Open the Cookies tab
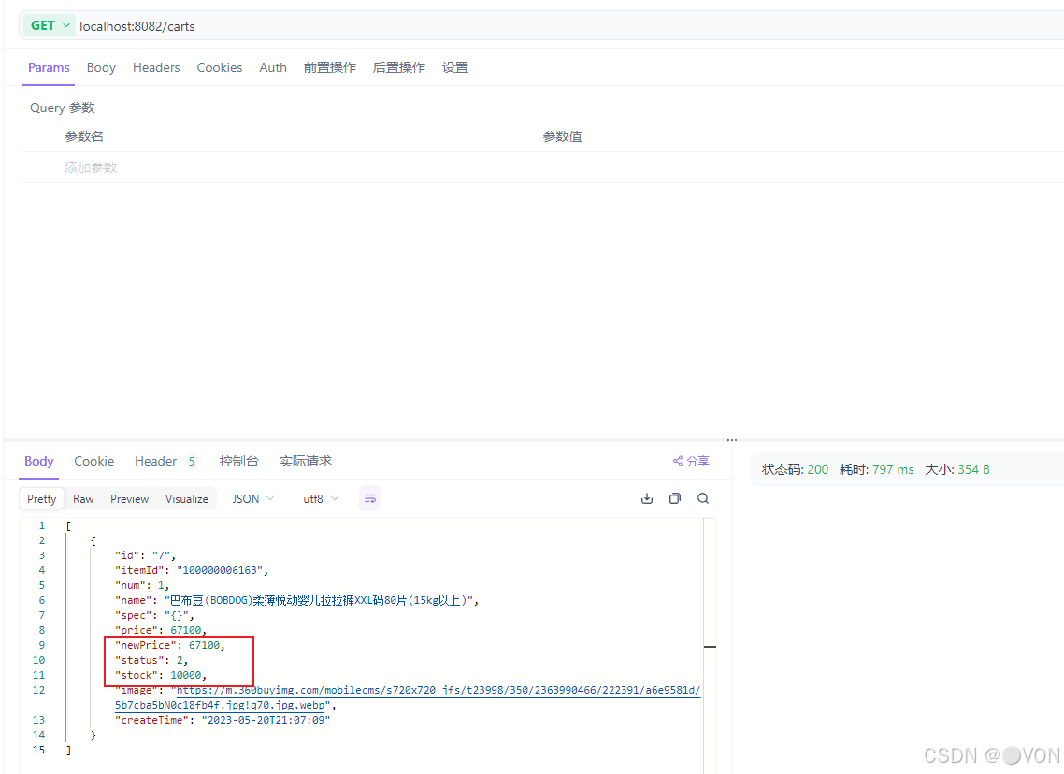The image size is (1064, 774). pos(219,68)
